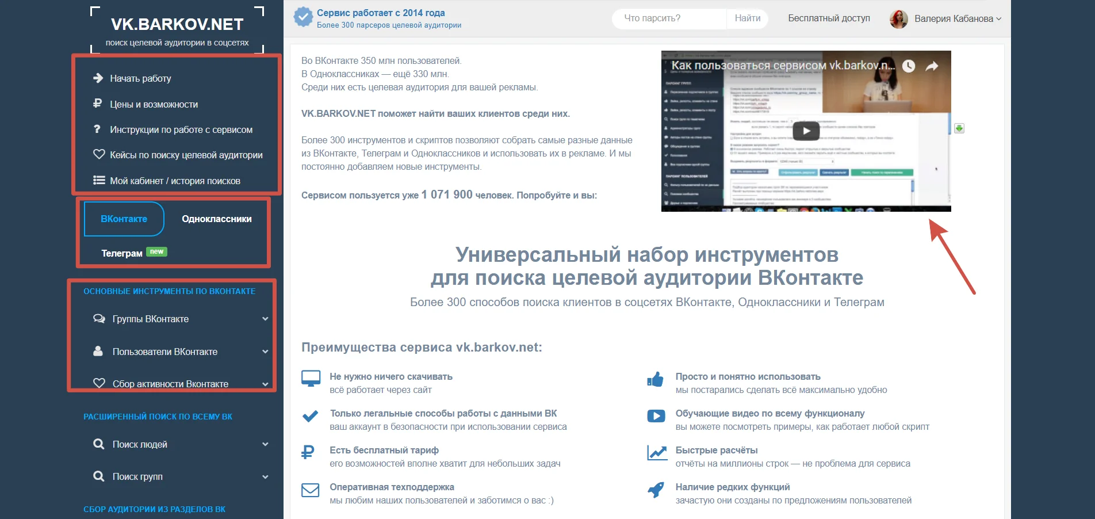Expand the Пользователи ВКонтакте chevron
Image resolution: width=1095 pixels, height=519 pixels.
[265, 352]
